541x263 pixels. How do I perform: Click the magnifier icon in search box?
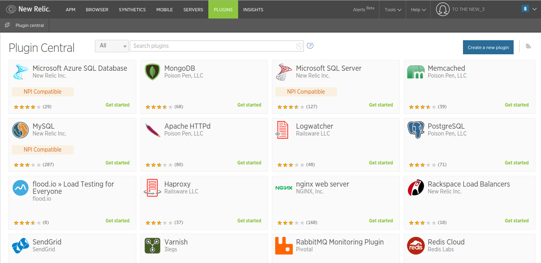click(299, 46)
